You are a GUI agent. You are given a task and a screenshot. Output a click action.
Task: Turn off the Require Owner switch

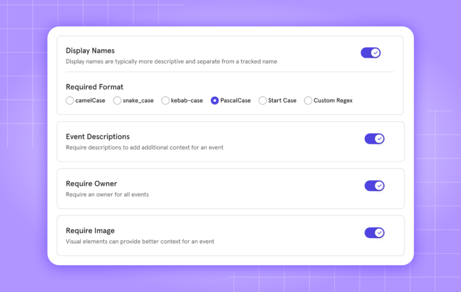pyautogui.click(x=375, y=186)
